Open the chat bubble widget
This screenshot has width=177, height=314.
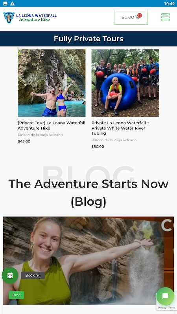pyautogui.click(x=165, y=296)
